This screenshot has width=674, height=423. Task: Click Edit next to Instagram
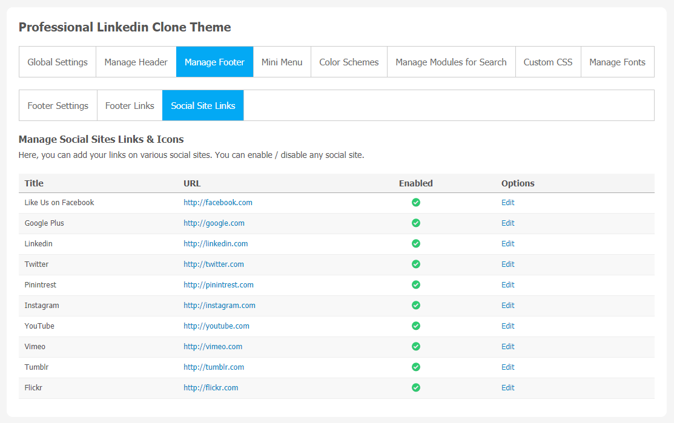point(507,306)
